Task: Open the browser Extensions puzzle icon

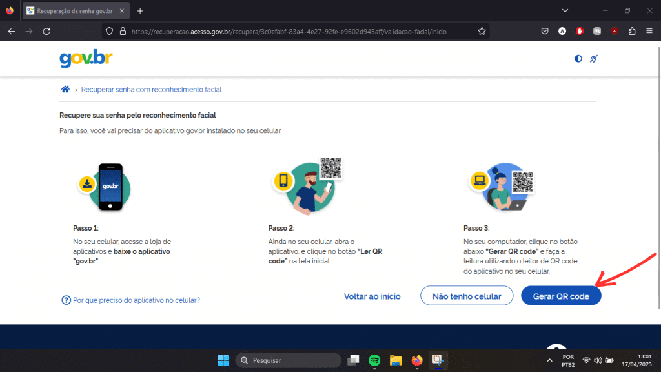Action: point(633,30)
